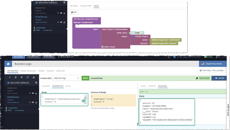
Task: Add method to OrderService in upper panel
Action: coord(58,22)
